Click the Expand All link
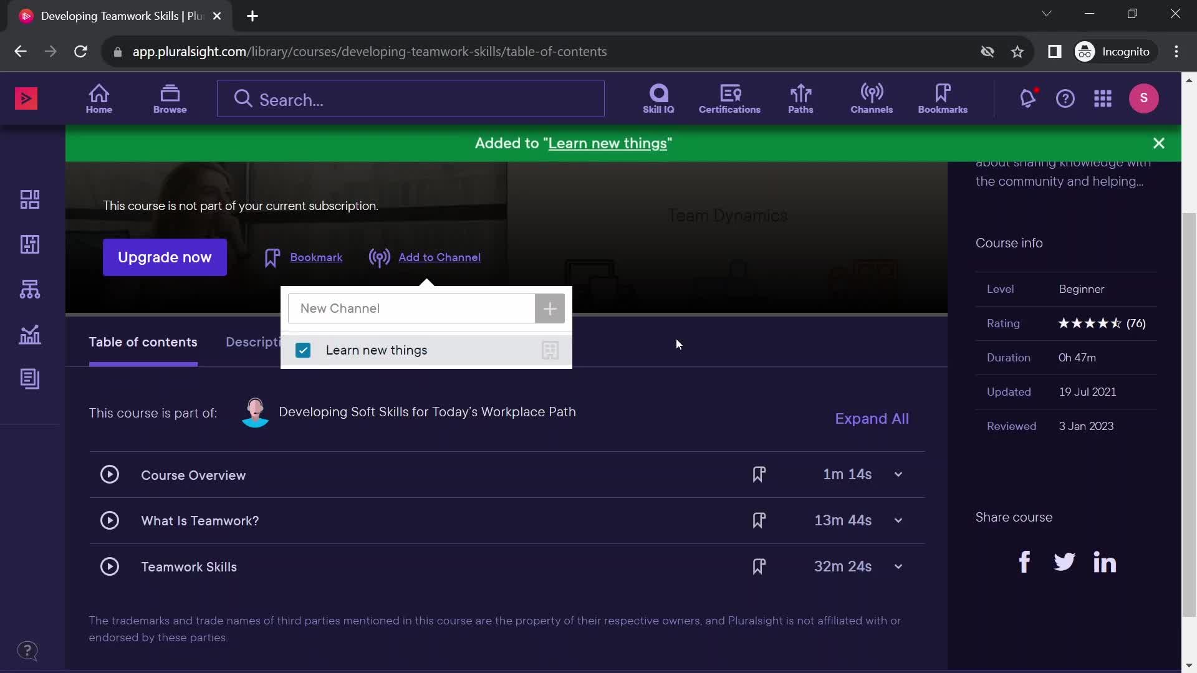The image size is (1197, 673). point(872,418)
